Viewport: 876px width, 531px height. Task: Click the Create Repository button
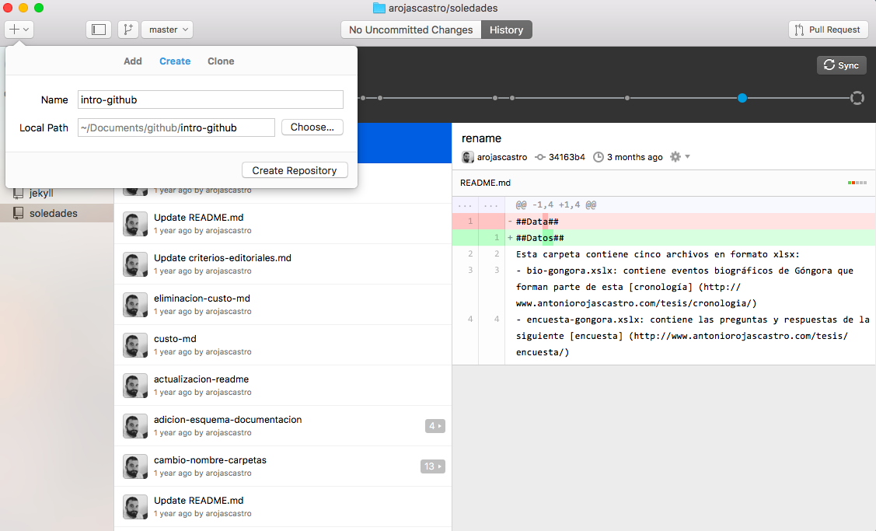click(295, 170)
